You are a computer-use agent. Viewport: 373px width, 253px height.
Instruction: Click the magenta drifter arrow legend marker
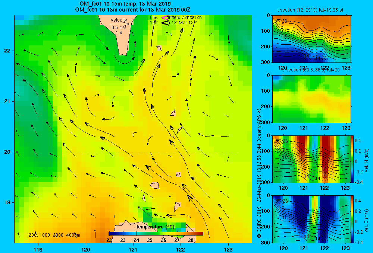165,17
